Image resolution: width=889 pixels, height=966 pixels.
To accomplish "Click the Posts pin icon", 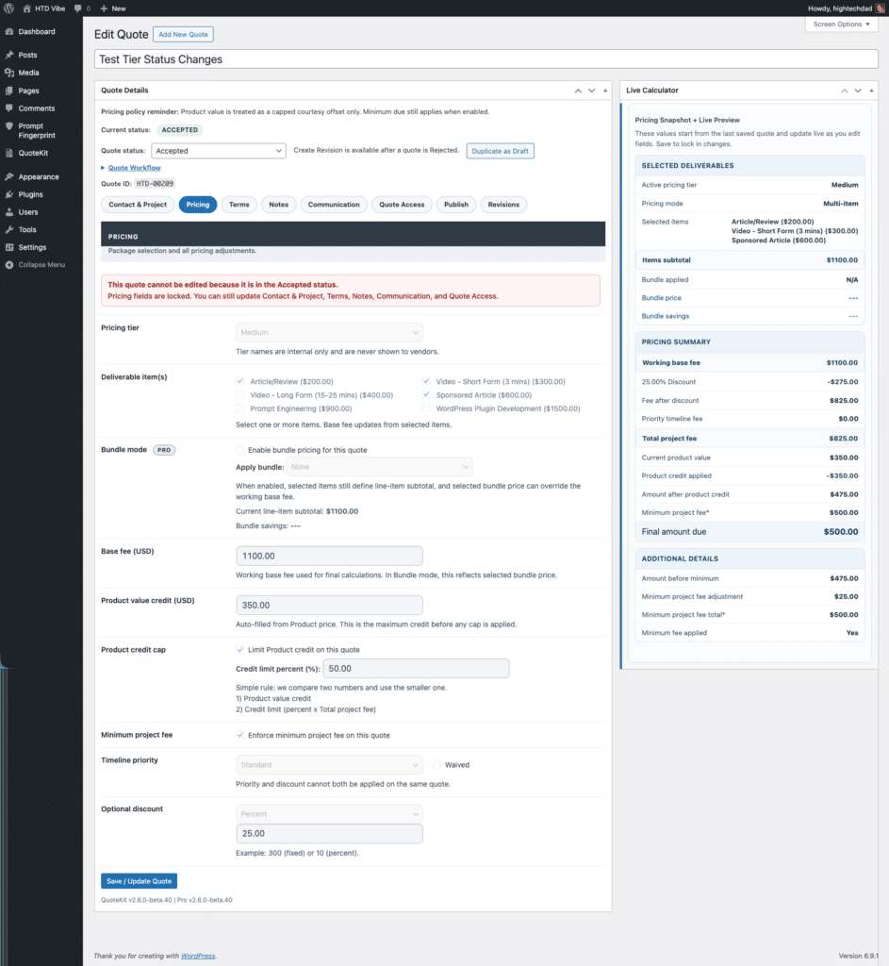I will click(9, 55).
